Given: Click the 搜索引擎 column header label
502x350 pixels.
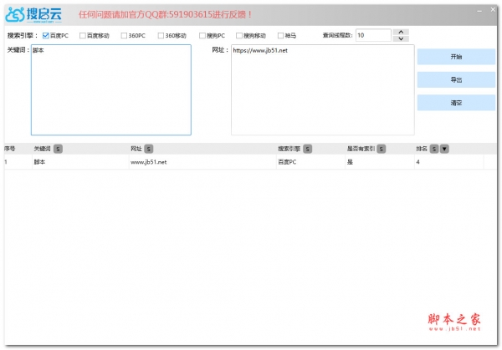Looking at the screenshot, I should (289, 149).
